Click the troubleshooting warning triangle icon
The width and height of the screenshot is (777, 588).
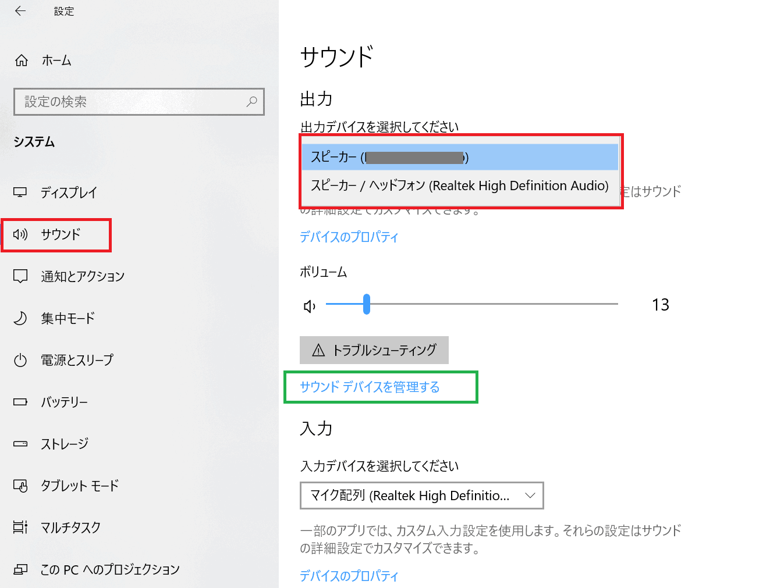coord(318,350)
